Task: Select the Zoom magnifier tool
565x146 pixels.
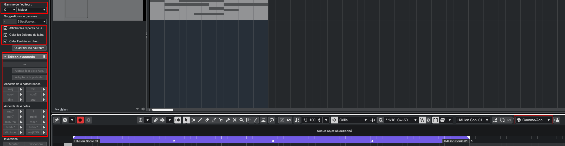Action: coord(242,120)
